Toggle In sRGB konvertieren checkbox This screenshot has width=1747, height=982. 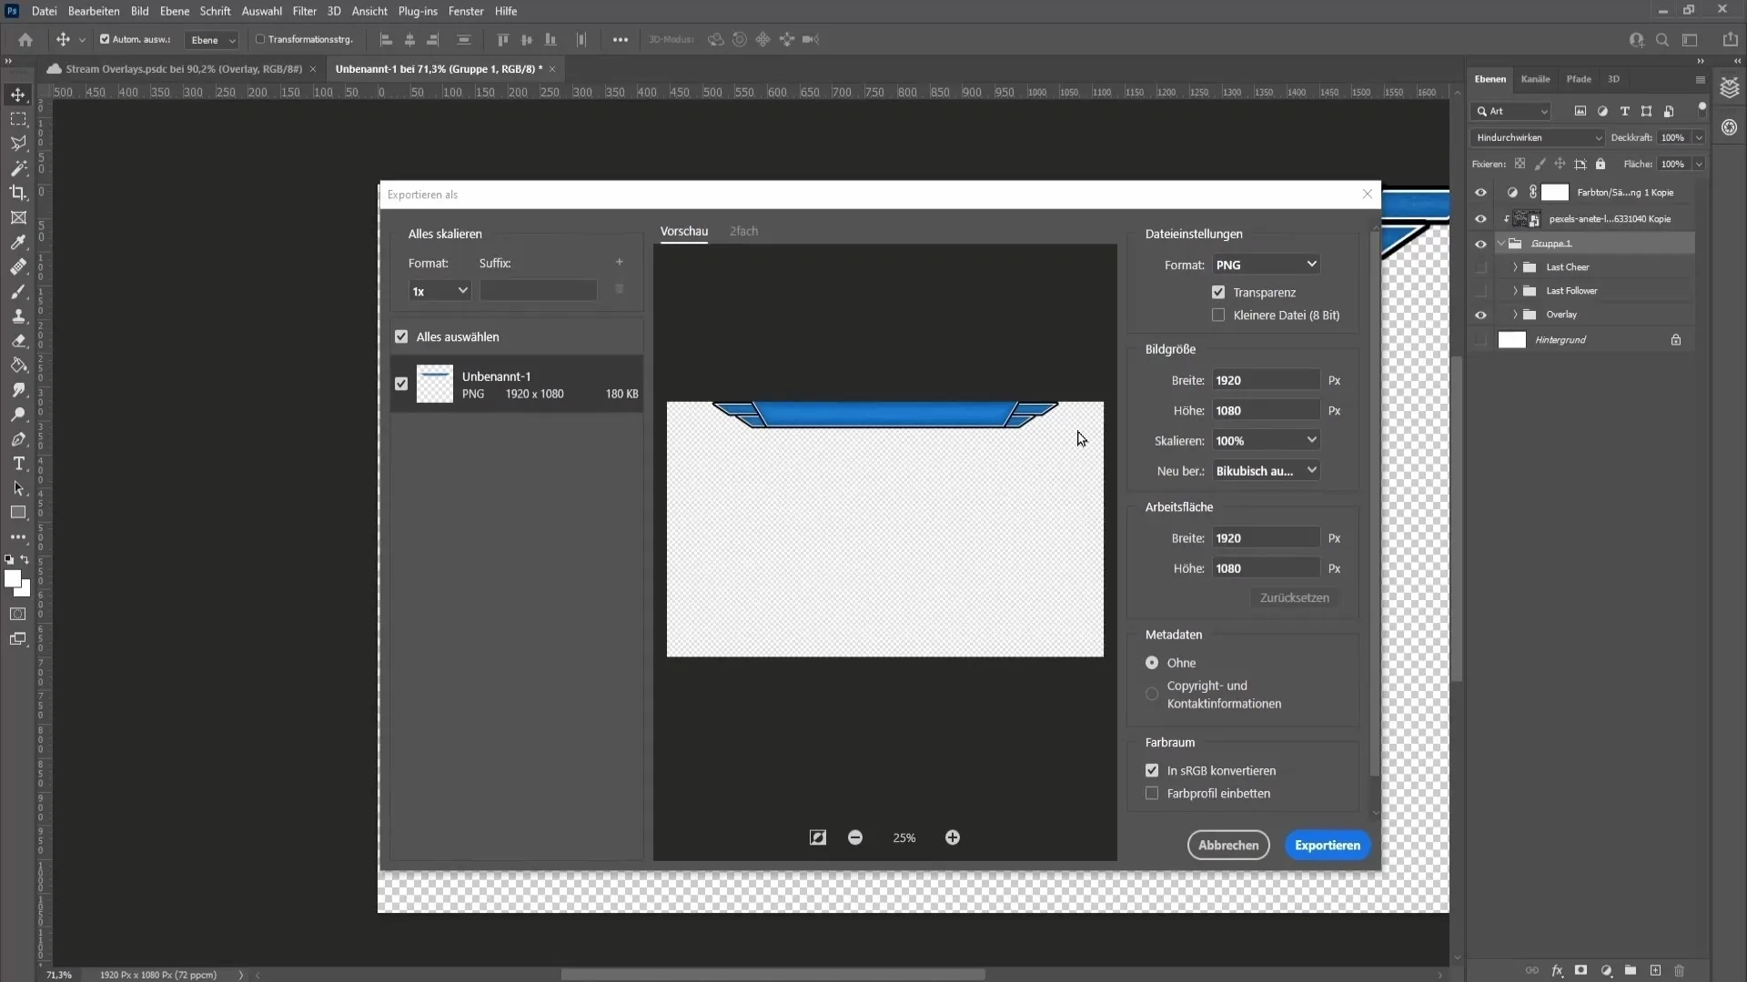coord(1152,770)
